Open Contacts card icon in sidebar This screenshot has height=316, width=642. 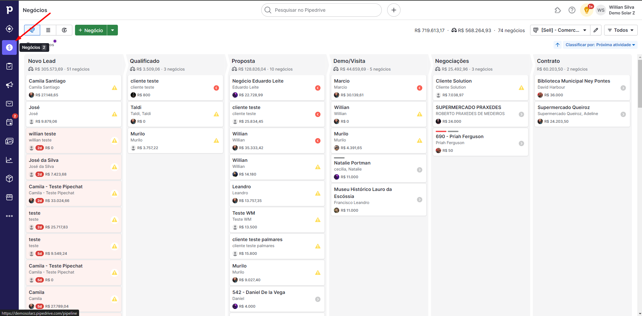pyautogui.click(x=9, y=141)
